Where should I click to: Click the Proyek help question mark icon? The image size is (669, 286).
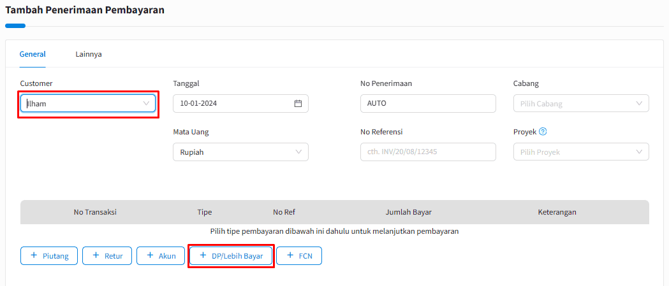point(543,131)
